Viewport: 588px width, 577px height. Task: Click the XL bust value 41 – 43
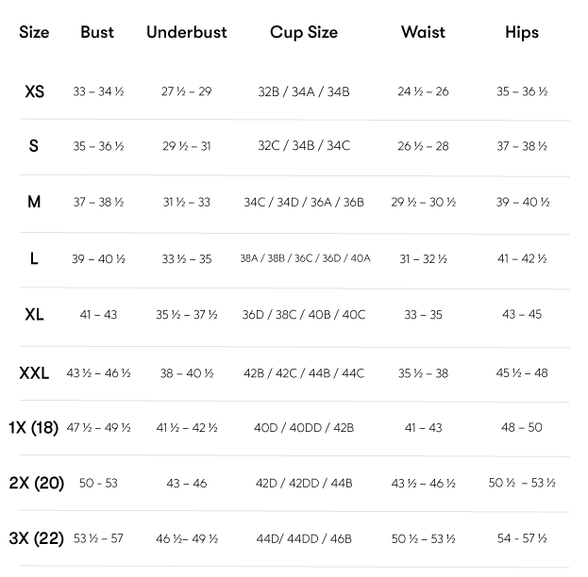pos(98,315)
